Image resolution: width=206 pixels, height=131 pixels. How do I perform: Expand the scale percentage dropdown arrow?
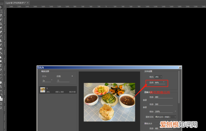tap(175, 111)
